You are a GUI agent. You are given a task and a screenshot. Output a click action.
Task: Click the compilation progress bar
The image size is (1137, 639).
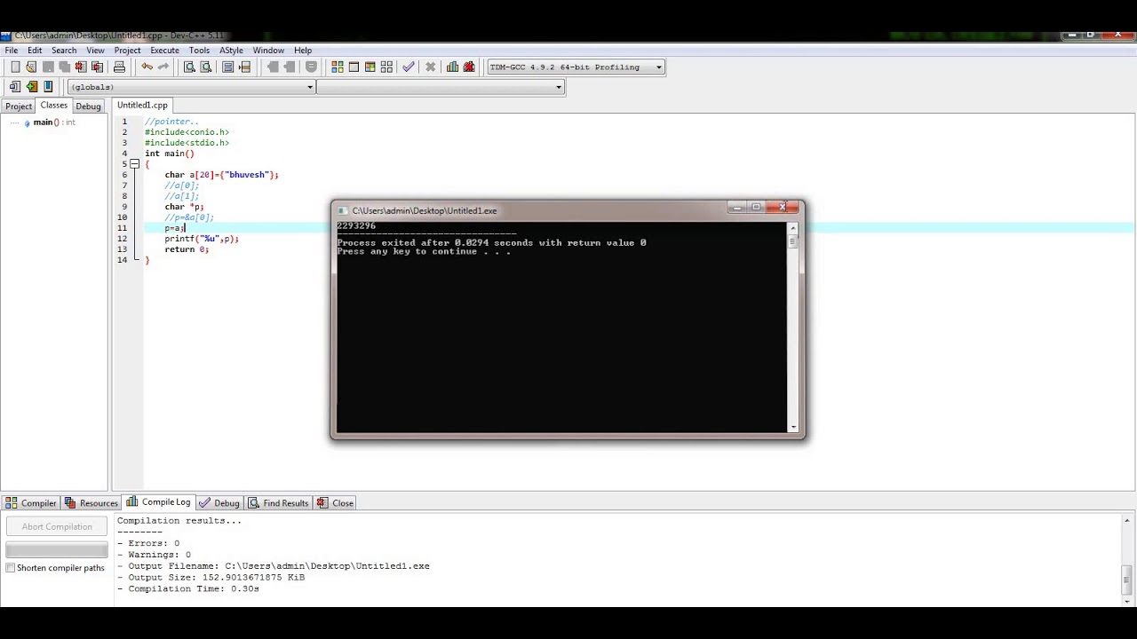tap(57, 550)
